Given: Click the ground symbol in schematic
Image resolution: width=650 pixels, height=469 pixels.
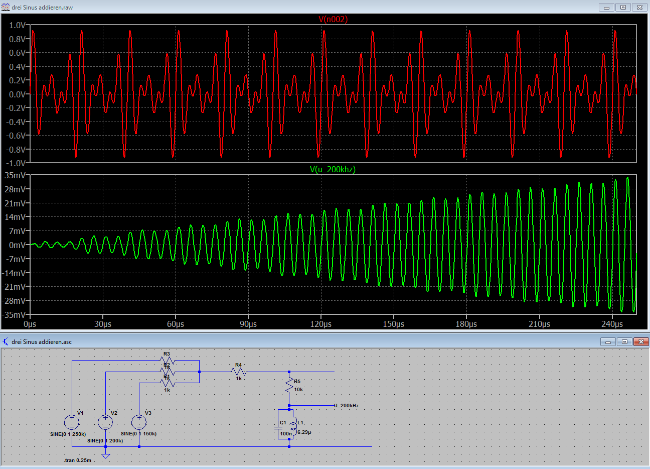Looking at the screenshot, I should coord(105,455).
